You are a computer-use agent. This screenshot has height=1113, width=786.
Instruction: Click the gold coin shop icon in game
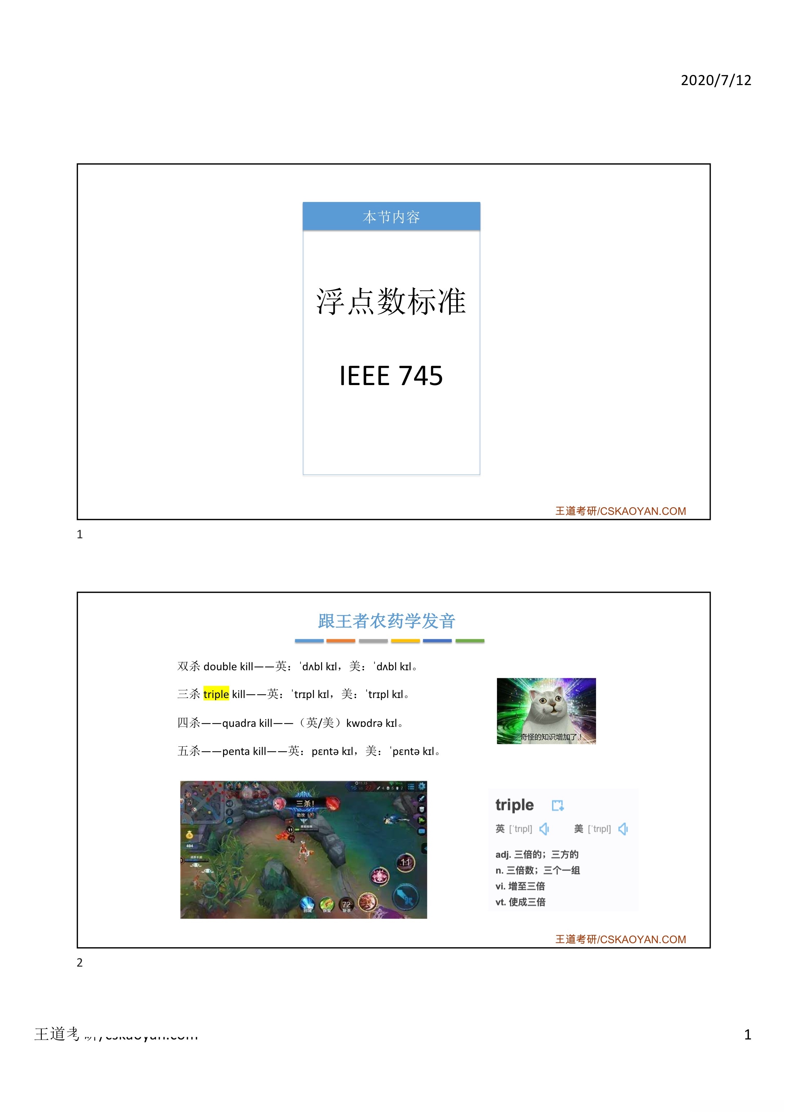point(190,835)
